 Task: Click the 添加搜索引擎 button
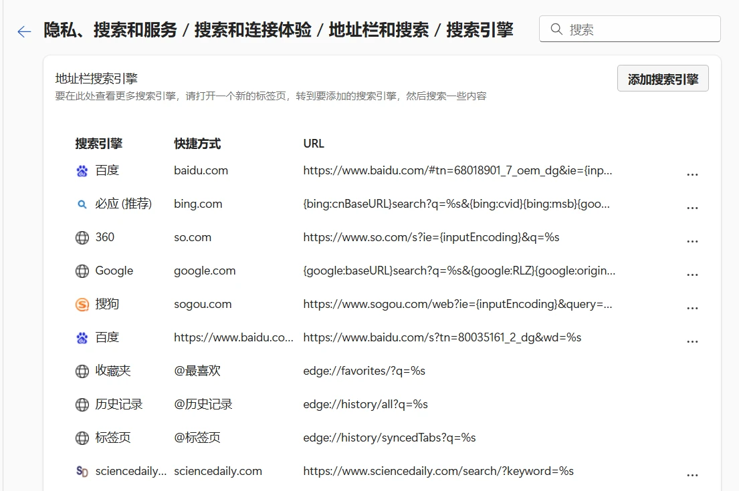click(x=663, y=79)
